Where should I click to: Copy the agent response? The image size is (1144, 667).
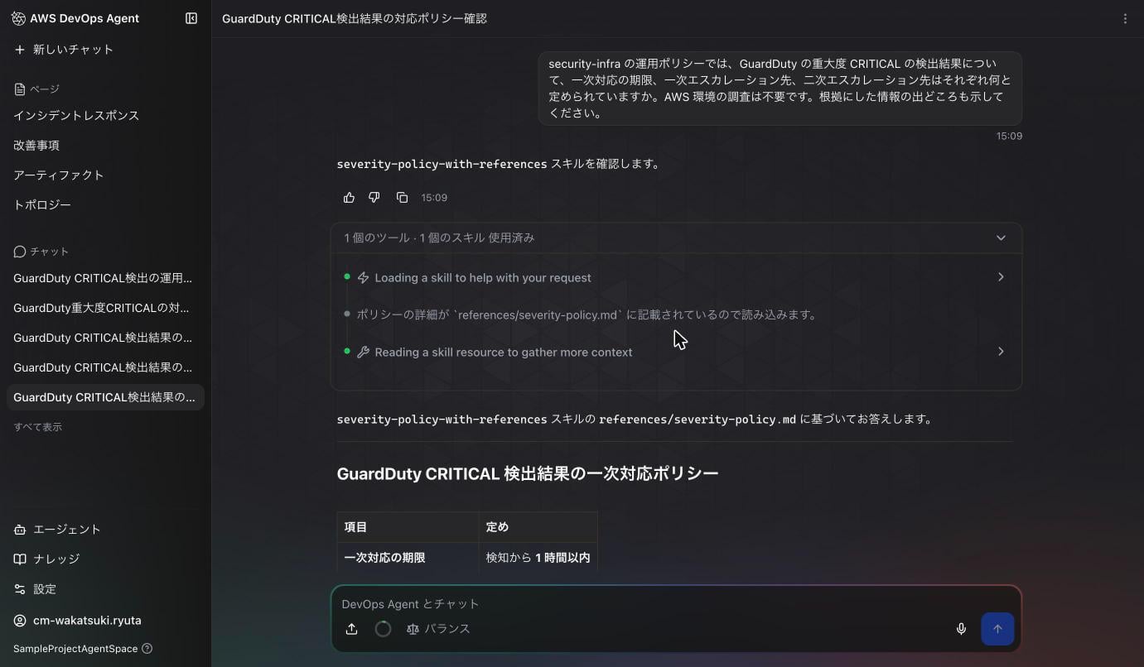[402, 198]
